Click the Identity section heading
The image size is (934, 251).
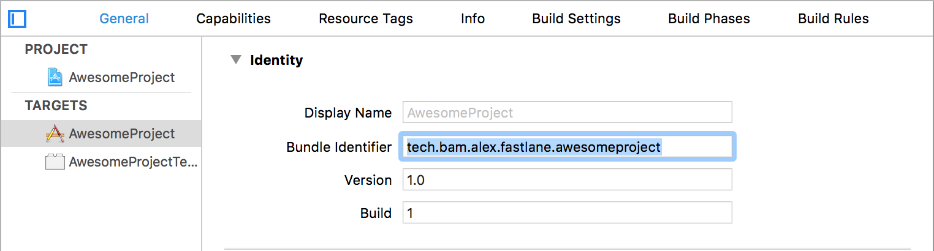pyautogui.click(x=276, y=60)
